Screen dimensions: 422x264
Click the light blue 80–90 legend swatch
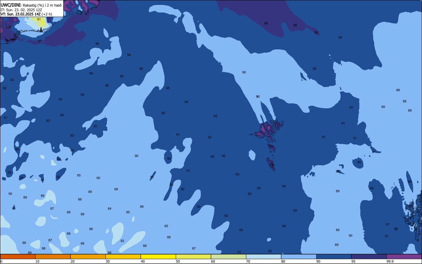tap(299, 256)
